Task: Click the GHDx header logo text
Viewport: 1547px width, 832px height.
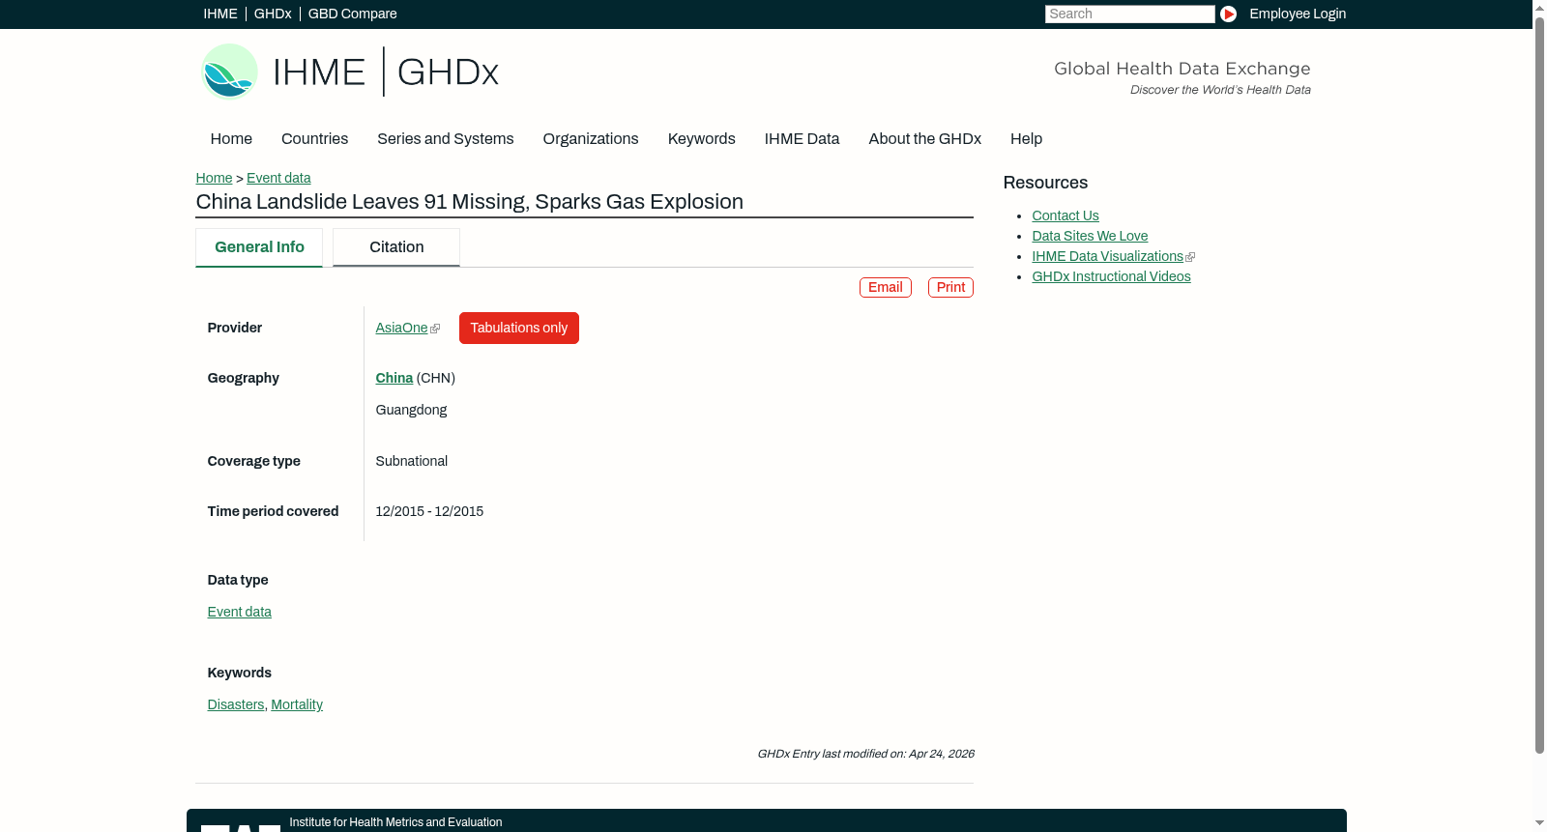Action: tap(448, 72)
